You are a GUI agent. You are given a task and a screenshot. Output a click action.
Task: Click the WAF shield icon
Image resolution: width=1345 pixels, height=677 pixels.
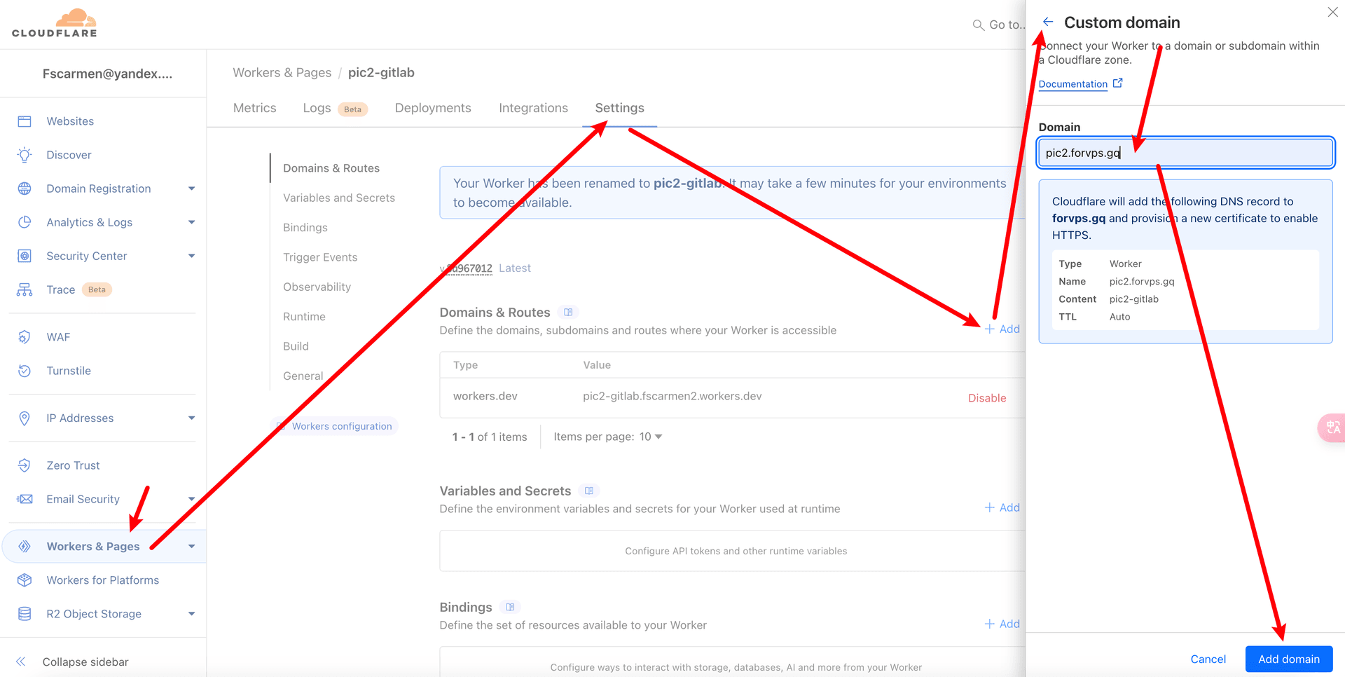click(25, 337)
